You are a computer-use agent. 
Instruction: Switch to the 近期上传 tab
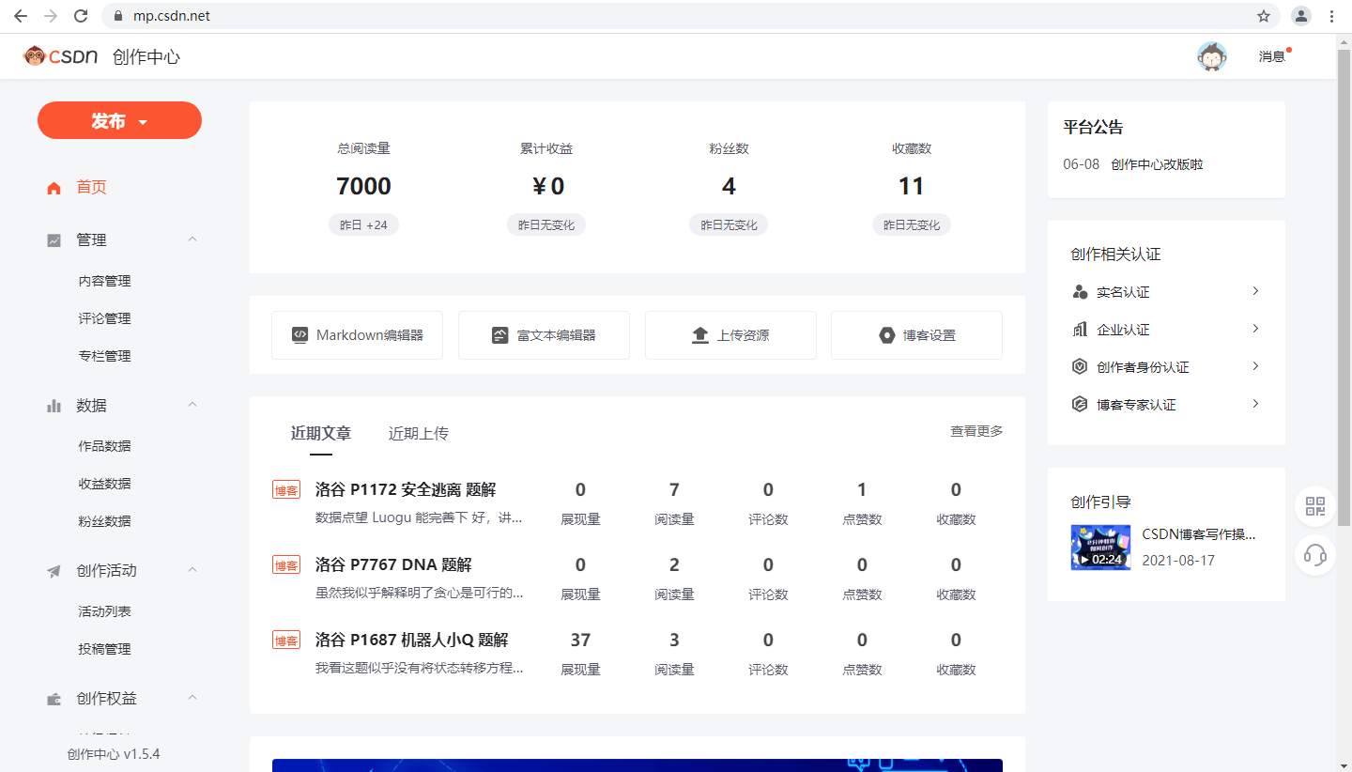coord(417,433)
